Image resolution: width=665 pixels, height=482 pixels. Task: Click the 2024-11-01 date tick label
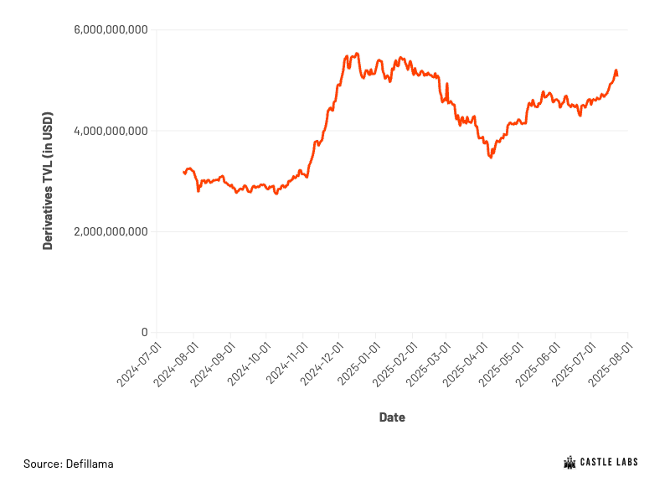click(286, 365)
